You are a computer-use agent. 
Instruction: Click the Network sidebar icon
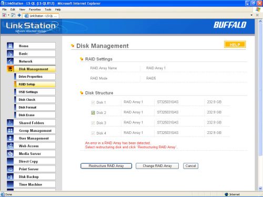tap(10, 61)
